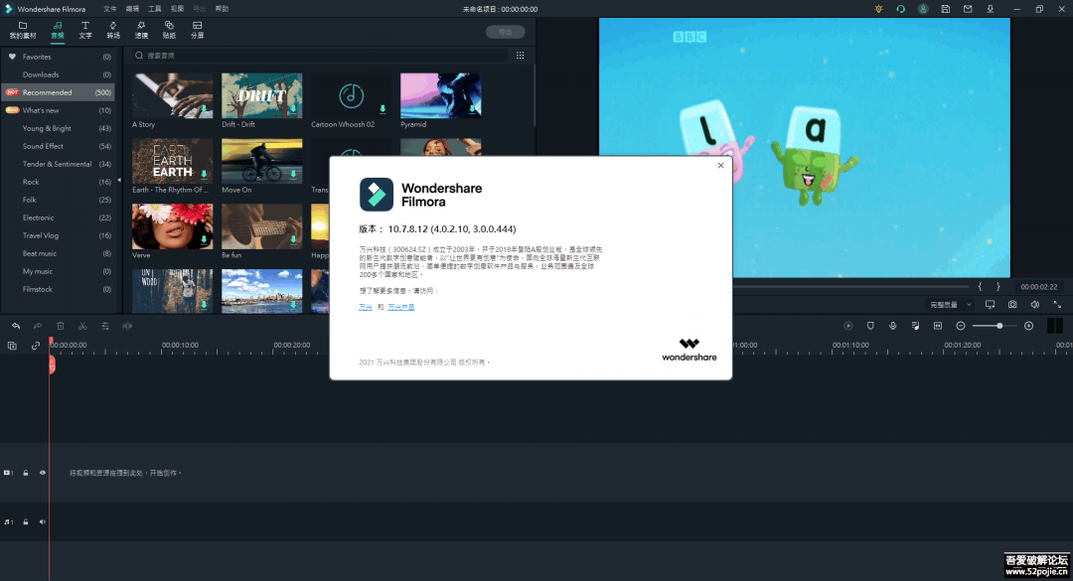Image resolution: width=1073 pixels, height=581 pixels.
Task: Open customer support headset icon
Action: tap(900, 9)
